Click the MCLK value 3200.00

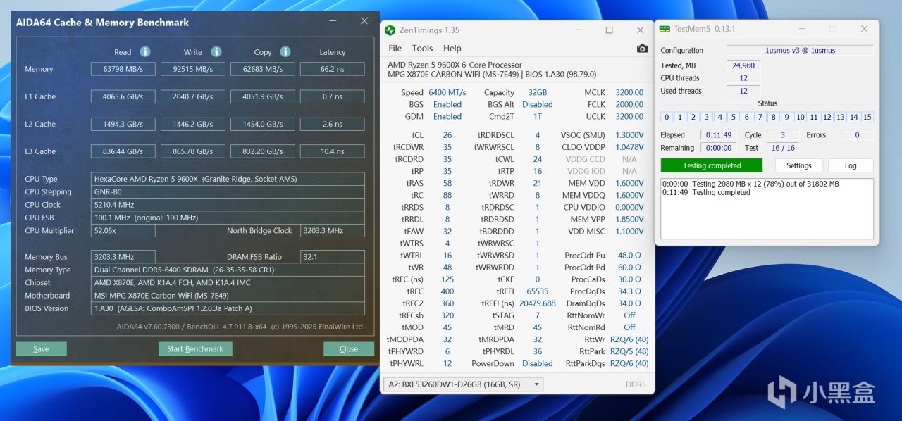[629, 92]
